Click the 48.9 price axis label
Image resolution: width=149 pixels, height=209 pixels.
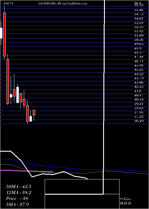click(x=138, y=48)
